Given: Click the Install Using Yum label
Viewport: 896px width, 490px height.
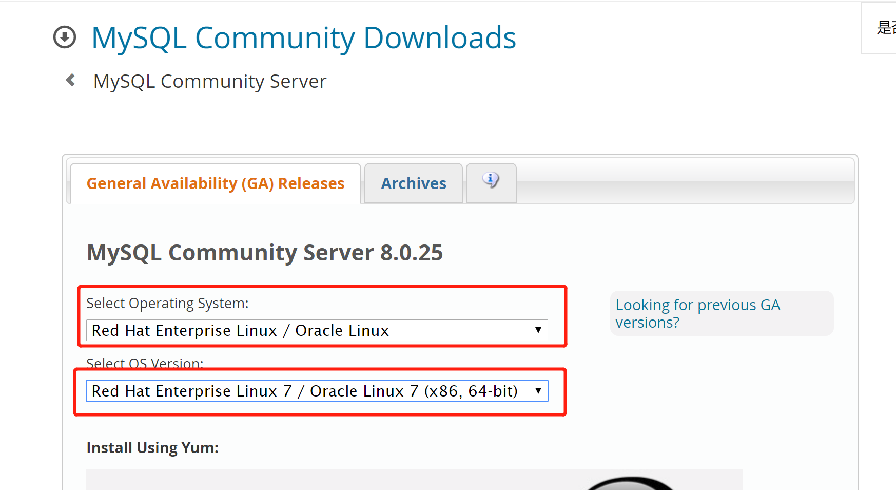Looking at the screenshot, I should 152,448.
